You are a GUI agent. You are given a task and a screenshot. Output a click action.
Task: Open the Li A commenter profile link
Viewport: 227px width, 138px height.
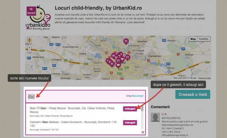coord(164,114)
